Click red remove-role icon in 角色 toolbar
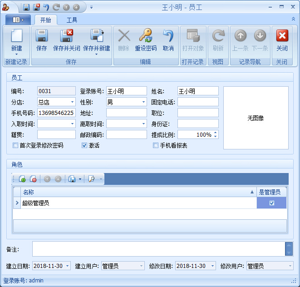Viewport: 300px width, 287px height. (x=33, y=179)
